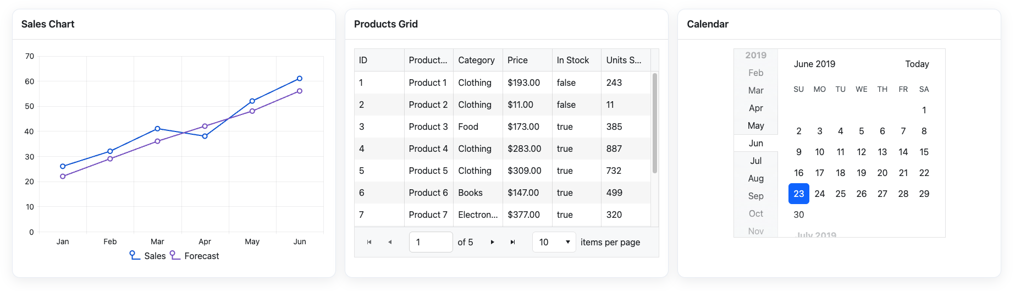Open June 2019 calendar title view
The image size is (1015, 291).
pyautogui.click(x=814, y=64)
